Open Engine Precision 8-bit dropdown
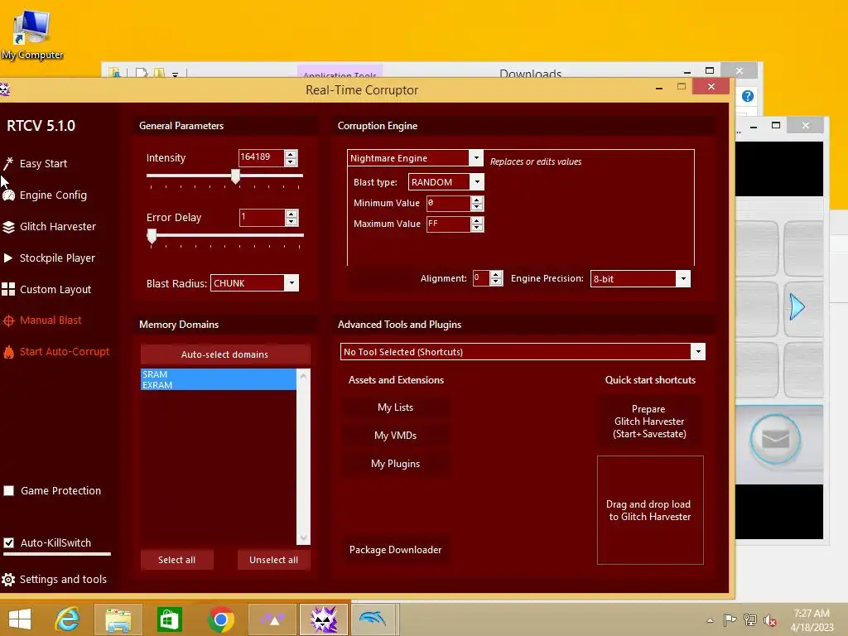848x636 pixels. tap(683, 278)
